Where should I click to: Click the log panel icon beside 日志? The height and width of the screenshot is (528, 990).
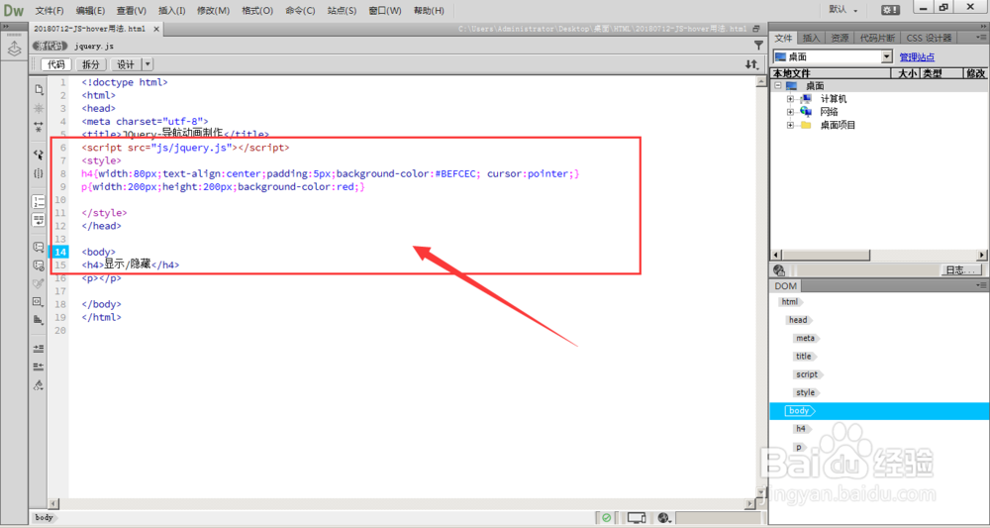(779, 270)
